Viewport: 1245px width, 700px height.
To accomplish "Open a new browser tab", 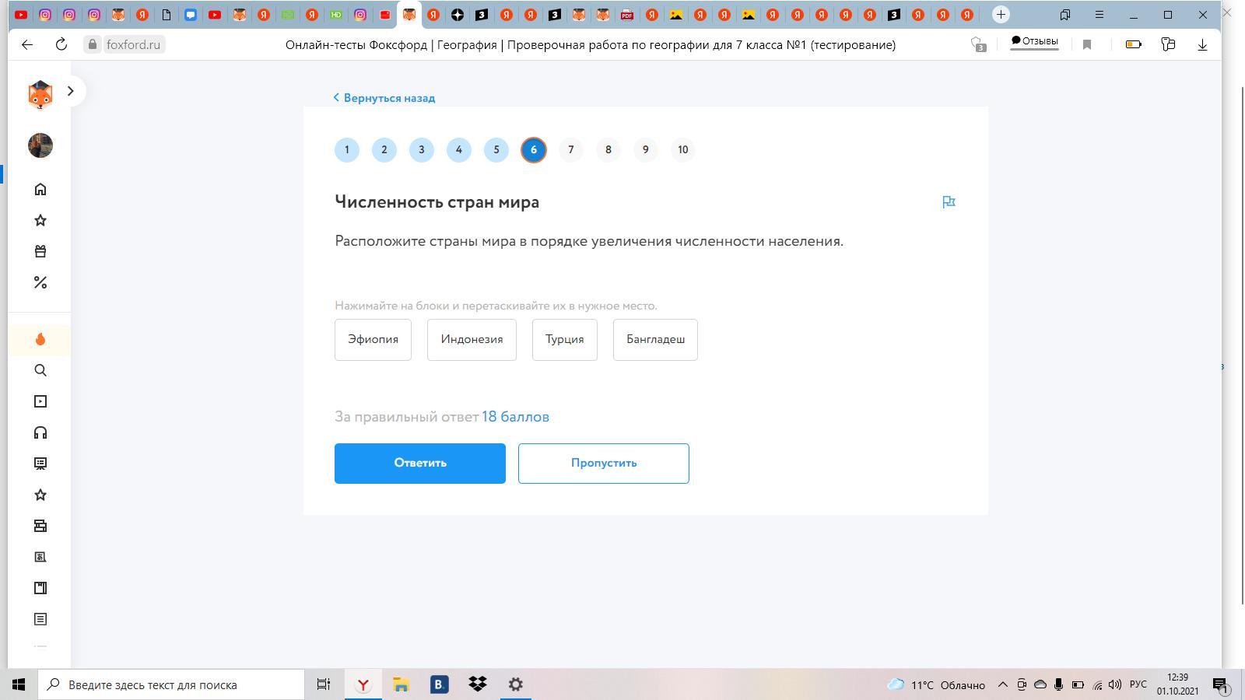I will tap(1001, 15).
